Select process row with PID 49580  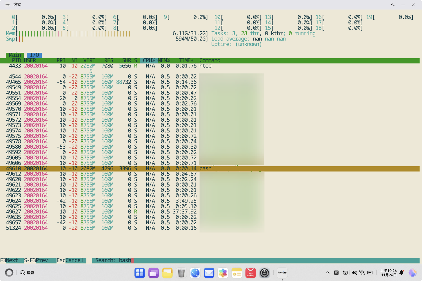click(210, 147)
